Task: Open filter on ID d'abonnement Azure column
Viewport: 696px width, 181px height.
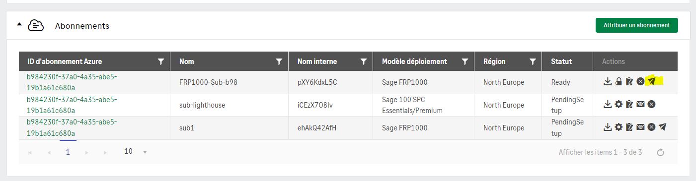Action: (x=160, y=61)
